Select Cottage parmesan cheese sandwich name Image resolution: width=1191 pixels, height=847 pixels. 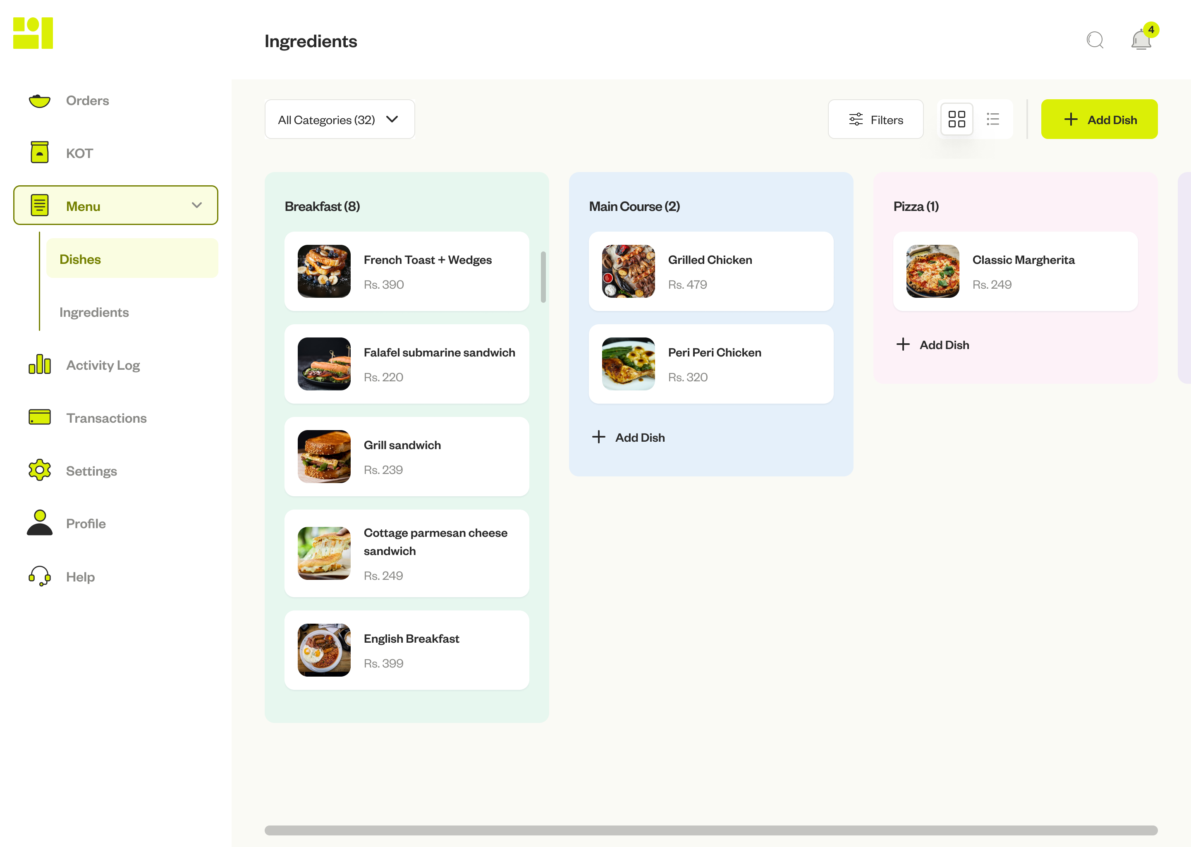click(x=435, y=542)
